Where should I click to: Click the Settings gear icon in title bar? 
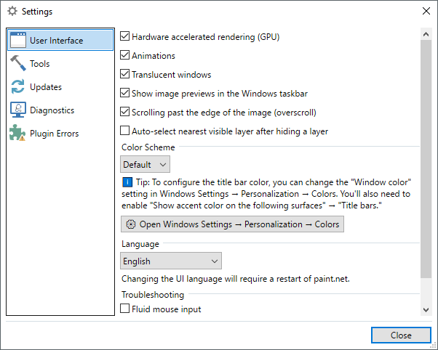point(12,11)
